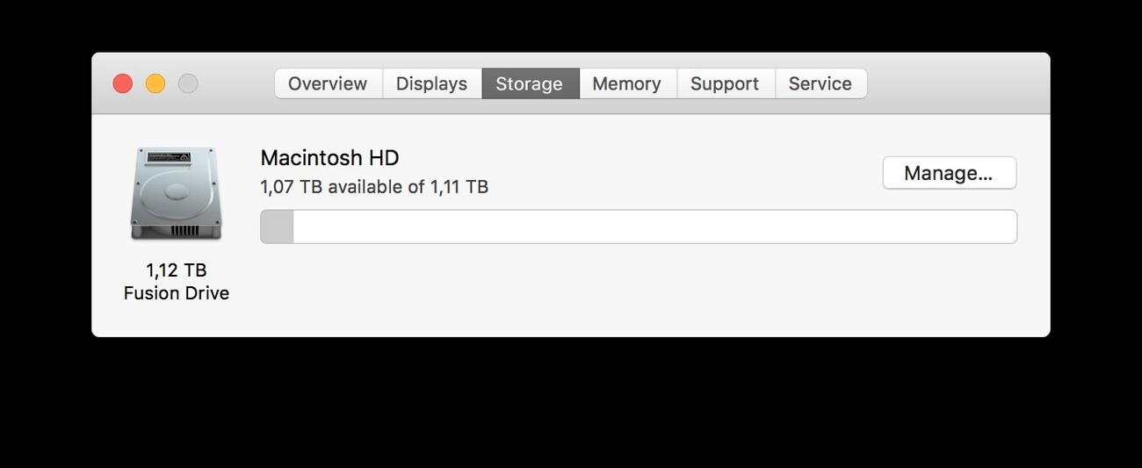The height and width of the screenshot is (468, 1142).
Task: Click the black desktop background outside the window
Action: [571, 404]
